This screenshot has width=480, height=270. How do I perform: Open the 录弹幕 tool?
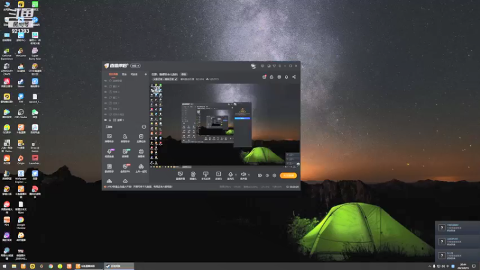[x=125, y=153]
